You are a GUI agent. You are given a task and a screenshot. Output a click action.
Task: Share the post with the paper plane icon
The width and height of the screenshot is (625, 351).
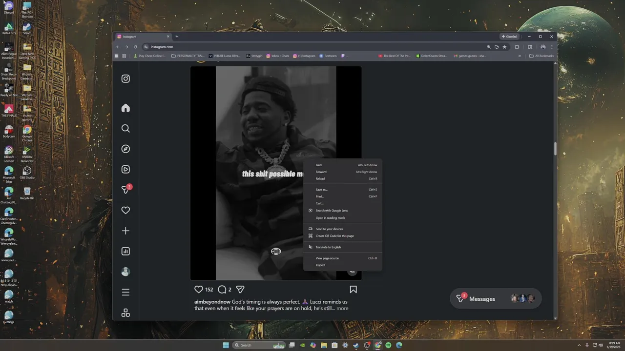click(240, 289)
